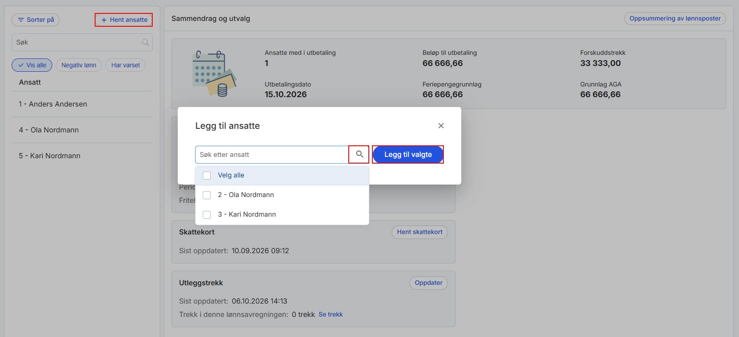Click the Grunnlag AGA value 66 666,66

coord(600,94)
